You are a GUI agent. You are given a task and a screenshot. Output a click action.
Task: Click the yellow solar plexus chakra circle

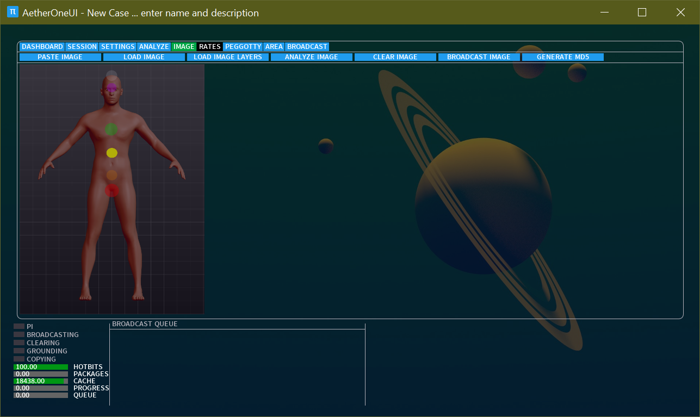pyautogui.click(x=111, y=153)
